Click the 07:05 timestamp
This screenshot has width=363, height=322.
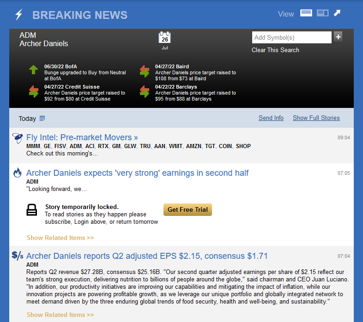click(344, 173)
